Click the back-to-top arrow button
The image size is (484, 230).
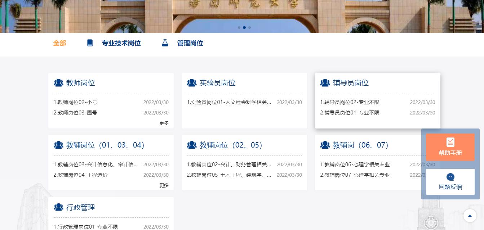[470, 216]
